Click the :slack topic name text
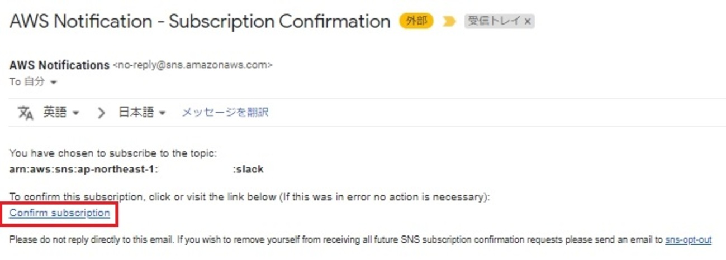 (x=248, y=169)
